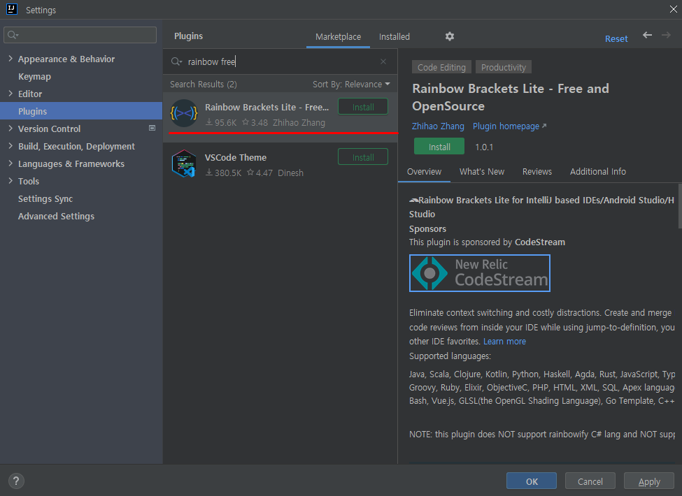The width and height of the screenshot is (682, 496).
Task: Open the help question mark button
Action: point(16,481)
